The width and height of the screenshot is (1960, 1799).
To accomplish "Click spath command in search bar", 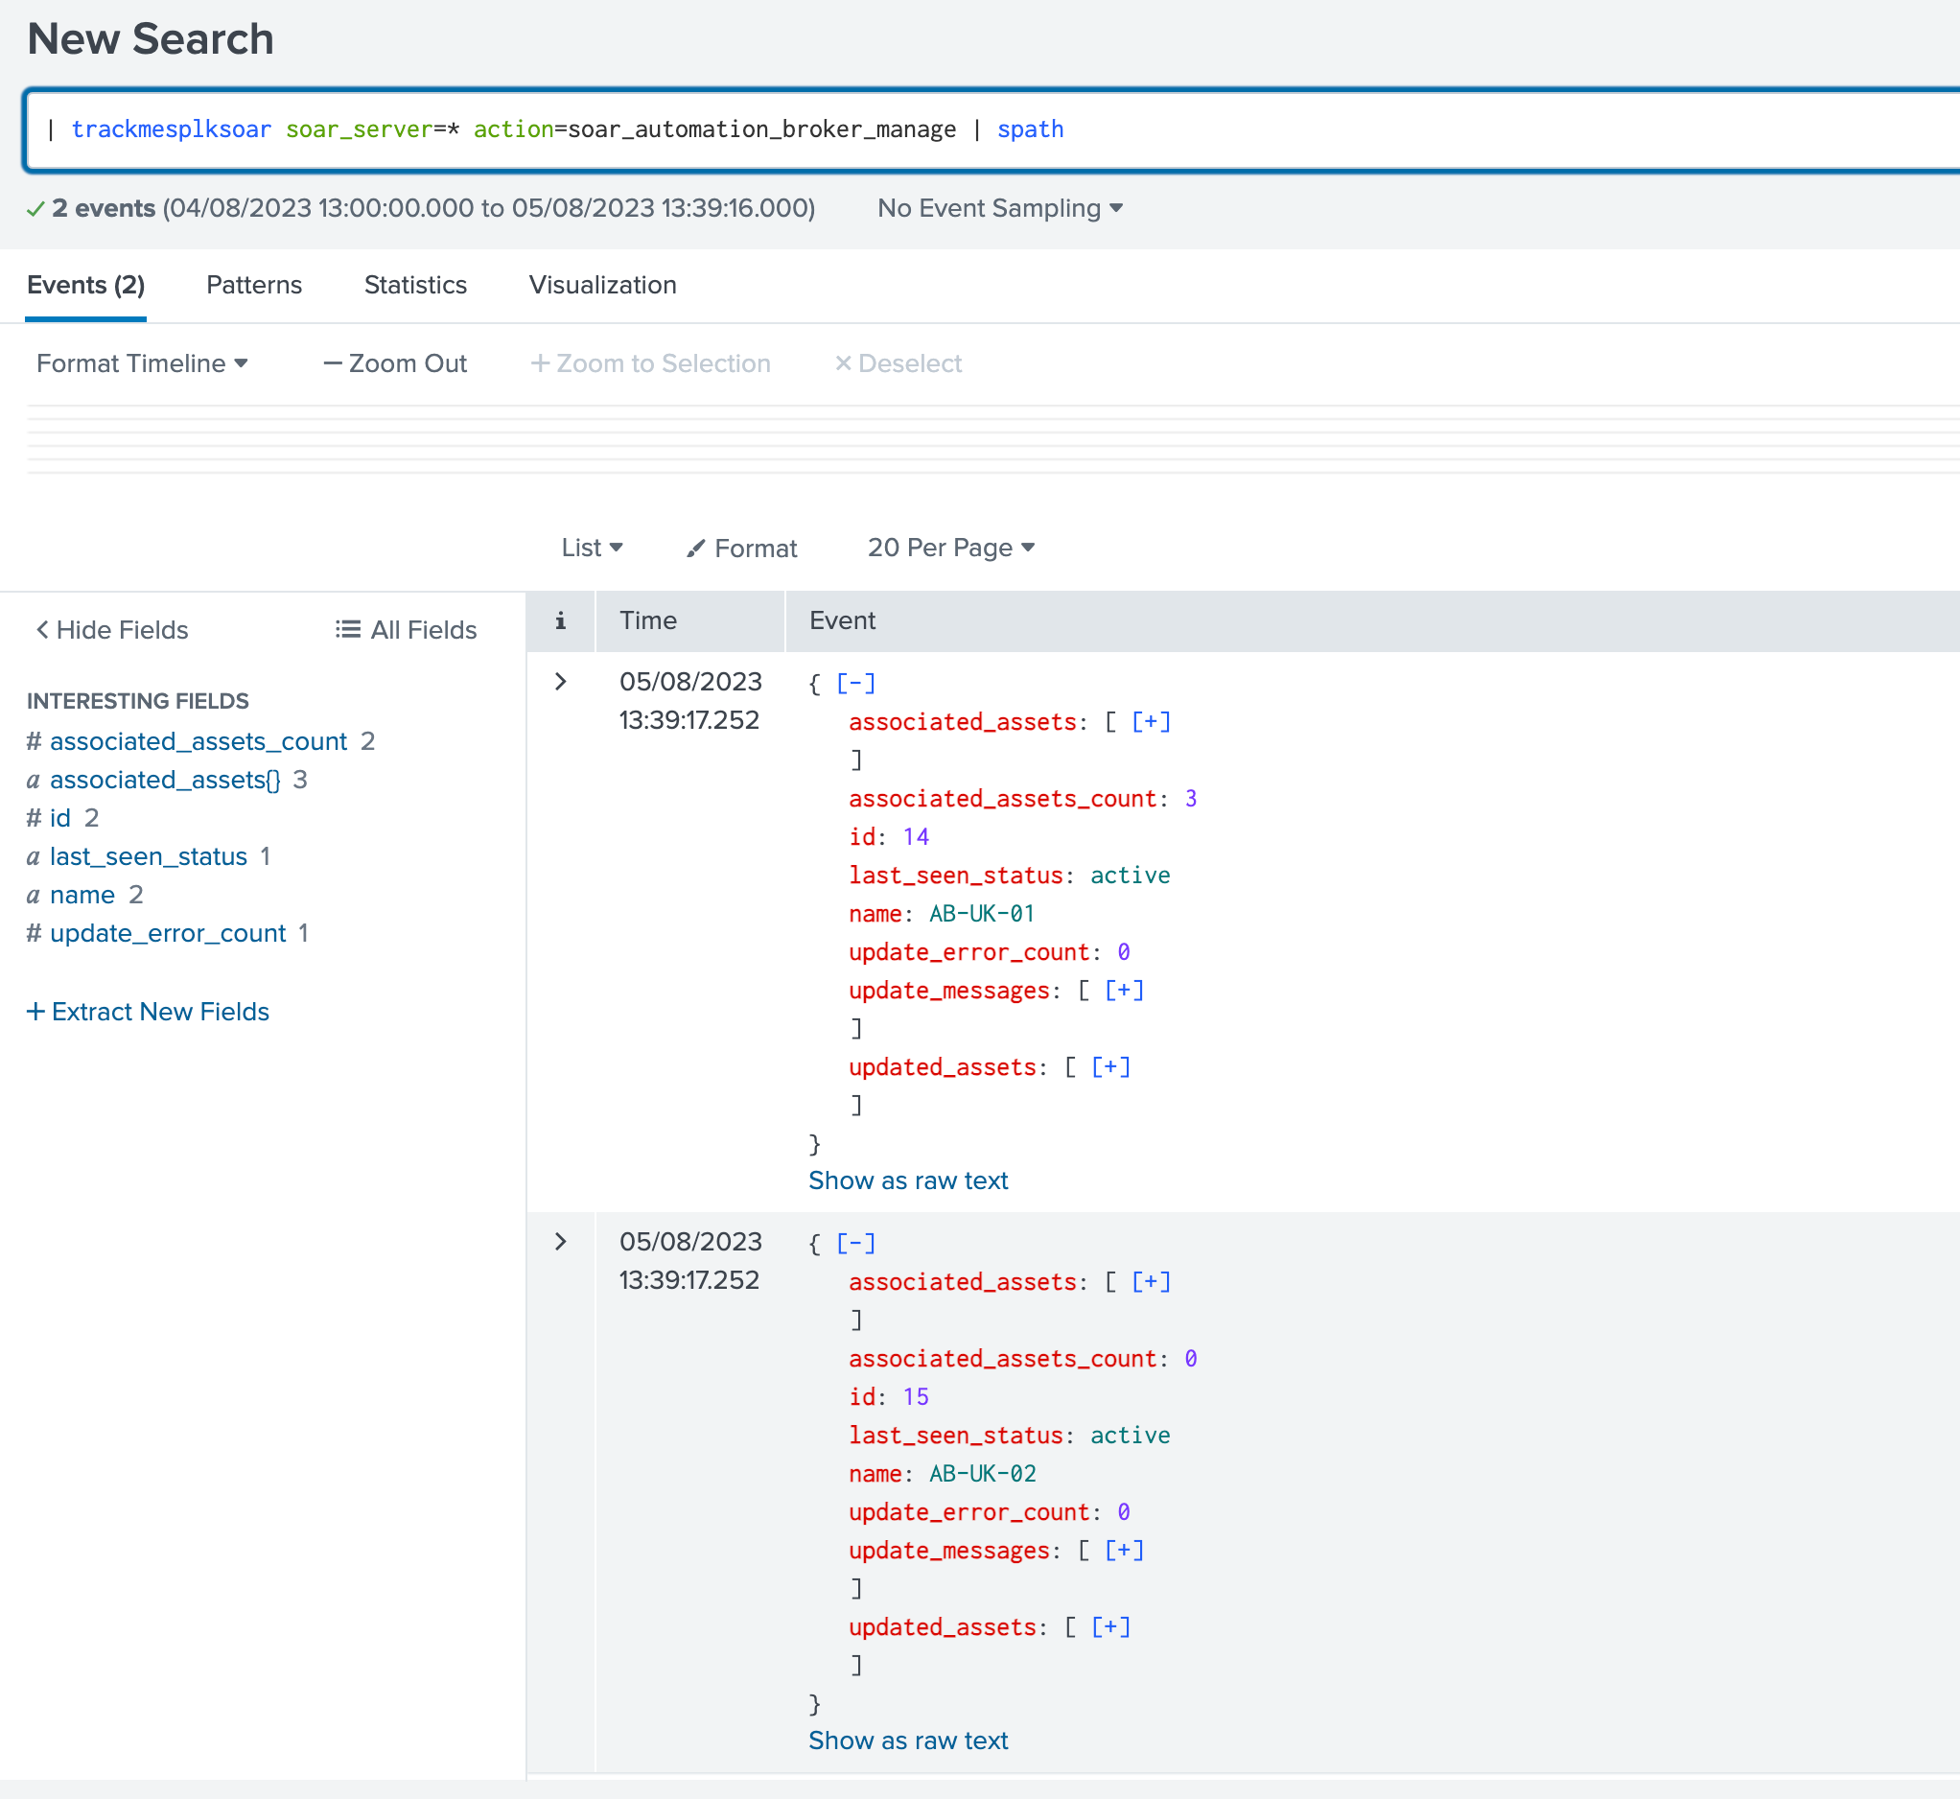I will (1030, 129).
